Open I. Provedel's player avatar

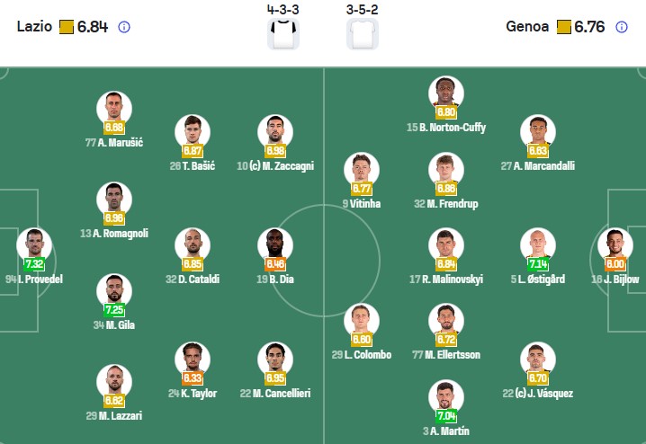tap(34, 245)
